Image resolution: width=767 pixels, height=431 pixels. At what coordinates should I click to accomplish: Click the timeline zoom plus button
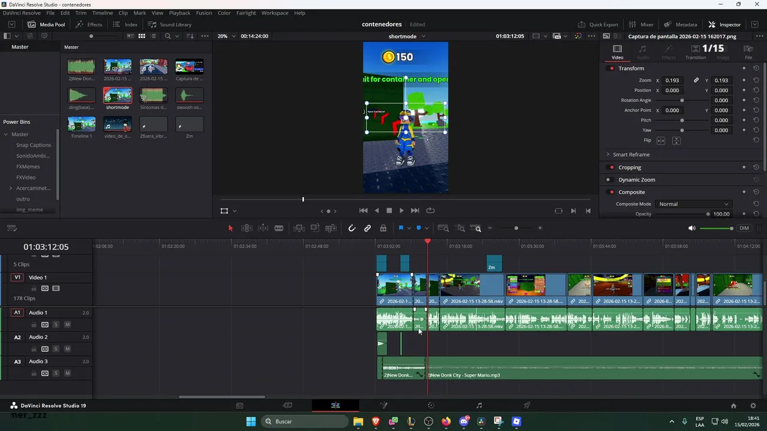(540, 228)
